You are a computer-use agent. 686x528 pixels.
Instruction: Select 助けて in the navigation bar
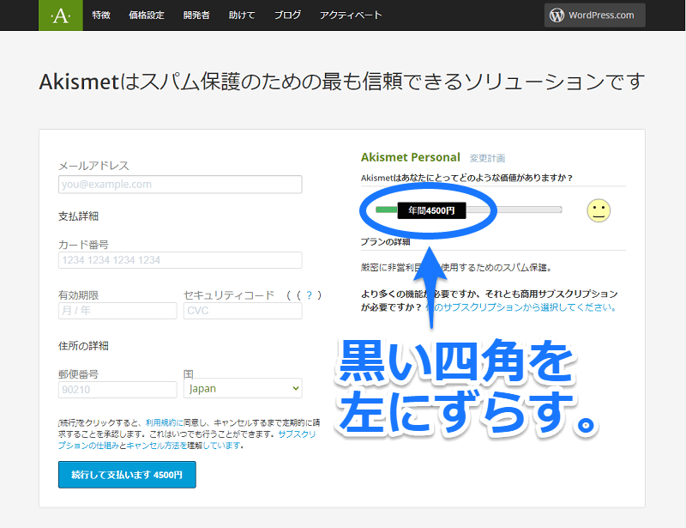[x=243, y=15]
